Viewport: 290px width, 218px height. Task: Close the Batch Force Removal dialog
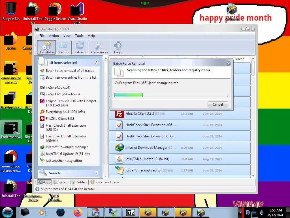(x=229, y=64)
